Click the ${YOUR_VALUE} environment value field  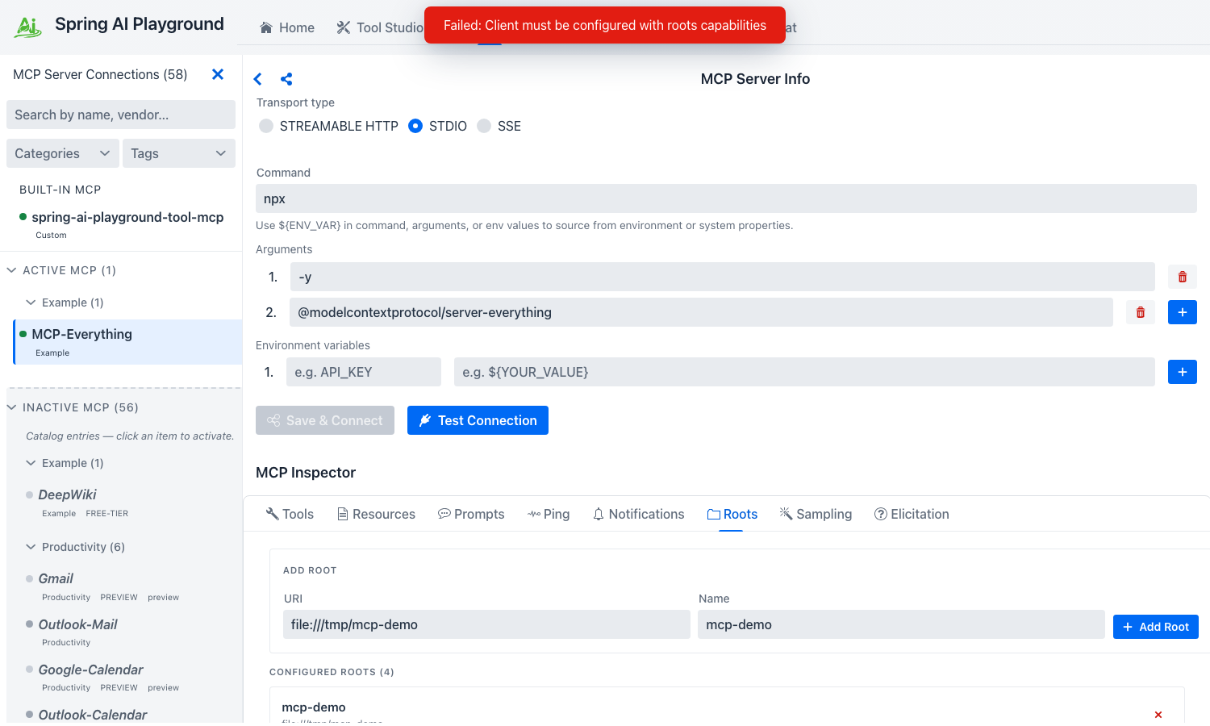[x=804, y=372]
